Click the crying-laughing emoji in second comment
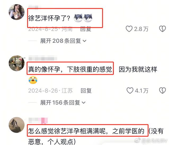 [33, 80]
